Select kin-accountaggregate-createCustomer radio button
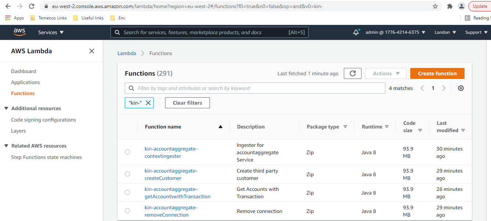 pos(127,174)
